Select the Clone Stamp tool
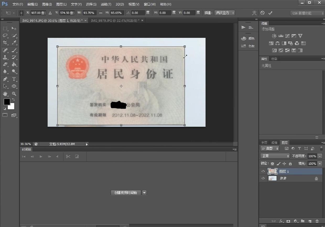Screen dimensions: 325x227 point(5,57)
